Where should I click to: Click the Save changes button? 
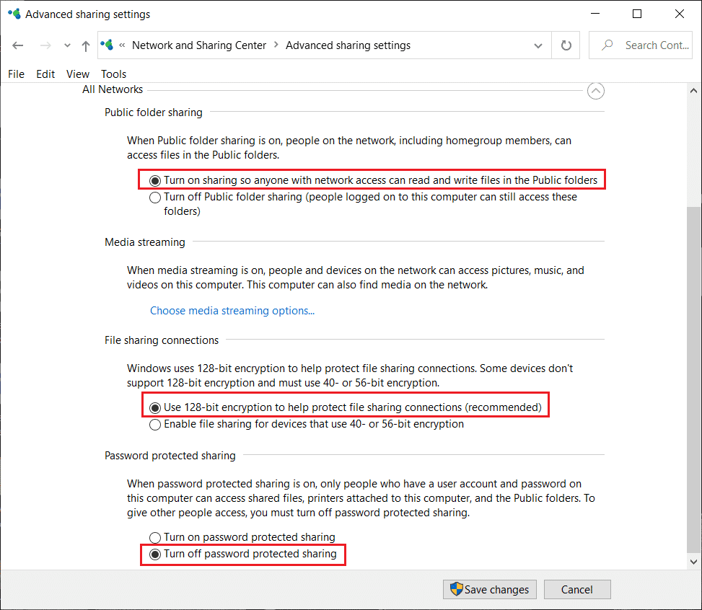coord(490,589)
